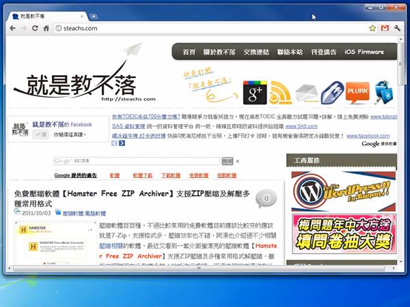Image resolution: width=410 pixels, height=307 pixels.
Task: Open the Facebook pen-shaped icon
Action: (x=332, y=93)
